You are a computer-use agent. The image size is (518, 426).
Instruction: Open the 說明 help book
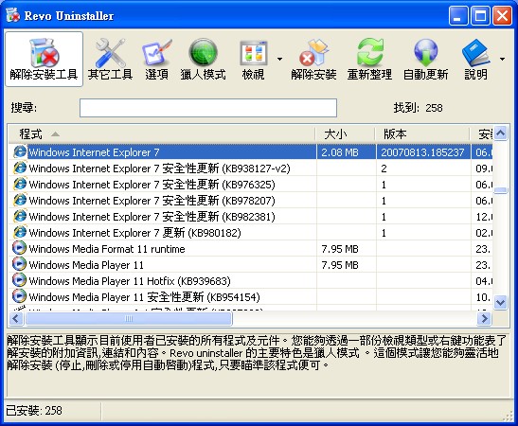475,59
